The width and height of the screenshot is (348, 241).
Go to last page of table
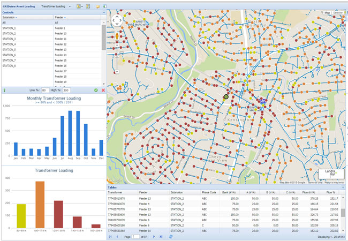coord(161,237)
